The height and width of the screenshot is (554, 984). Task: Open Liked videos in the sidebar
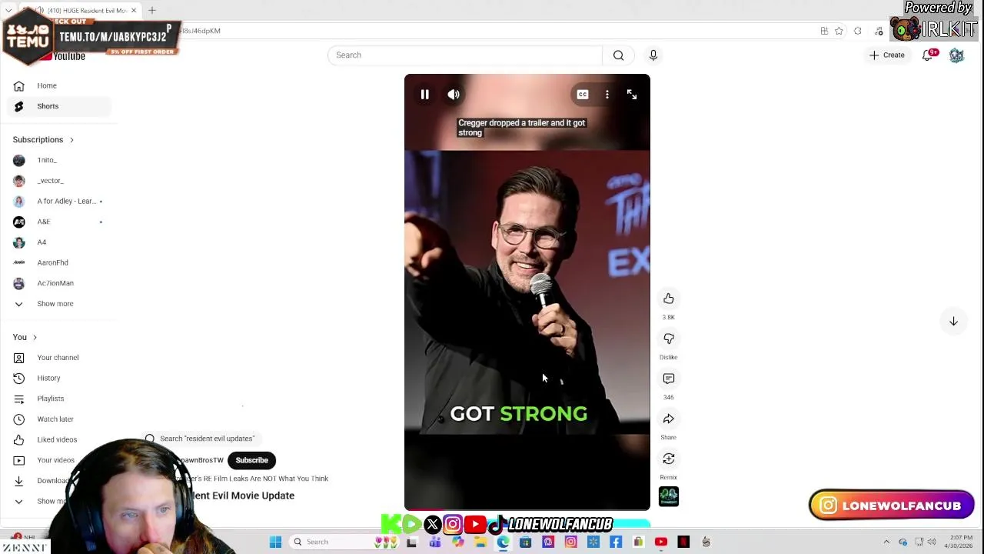58,439
